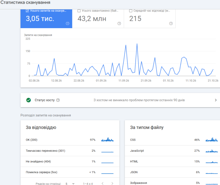The height and width of the screenshot is (185, 220).
Task: Uncheck the Усього запитів на сканування checkbox
Action: (27, 11)
